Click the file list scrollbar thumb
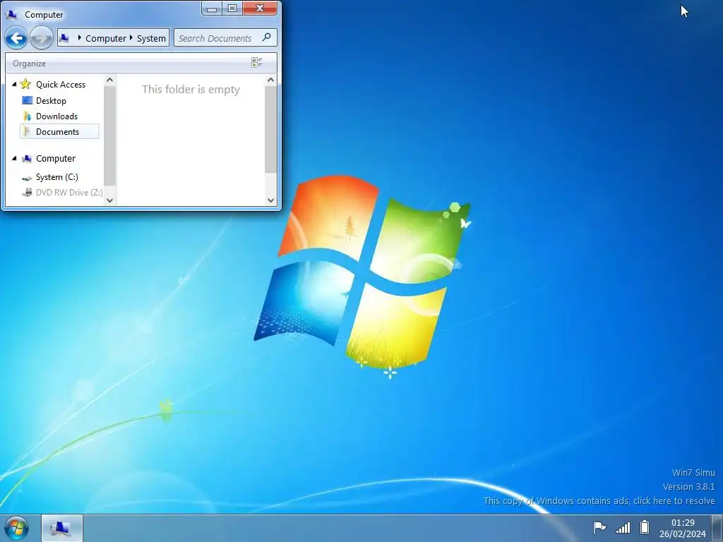Image resolution: width=723 pixels, height=542 pixels. 270,130
